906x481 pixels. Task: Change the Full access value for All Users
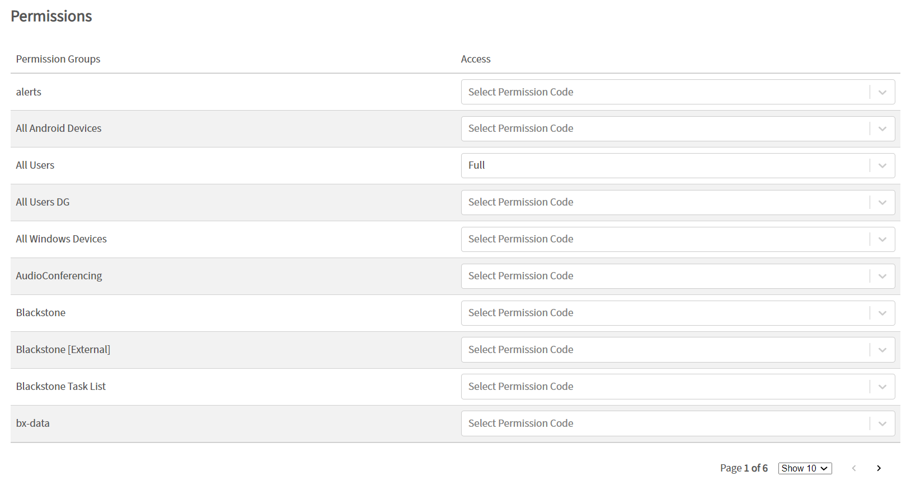[678, 165]
